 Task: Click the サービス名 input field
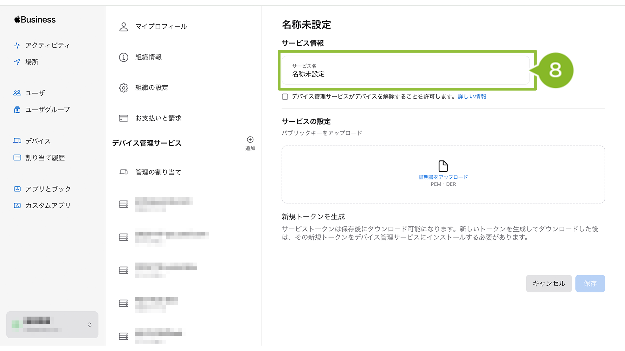[x=406, y=70]
